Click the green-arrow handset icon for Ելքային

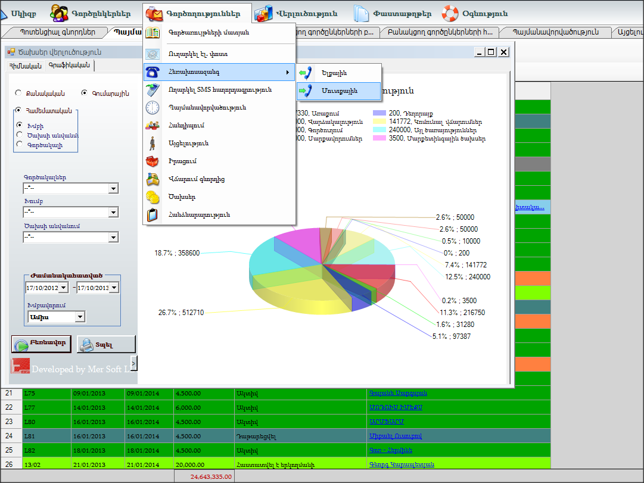(x=306, y=73)
